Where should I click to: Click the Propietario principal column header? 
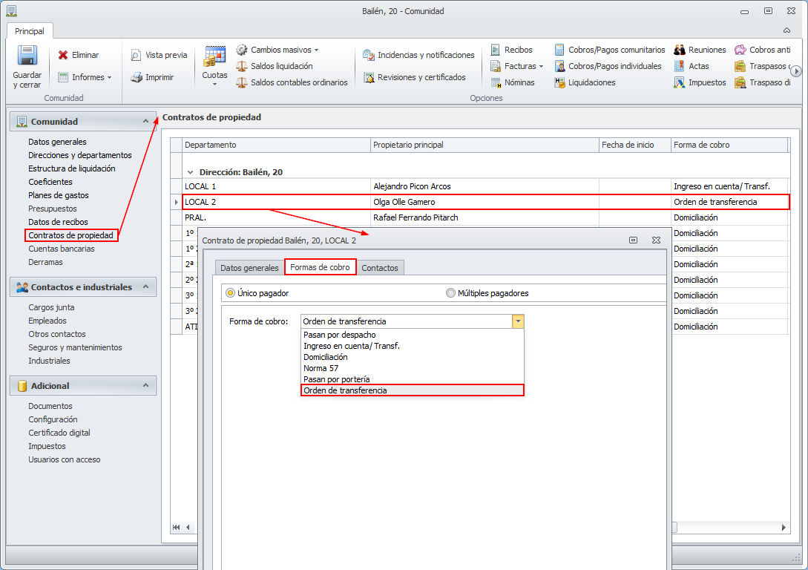click(x=485, y=145)
